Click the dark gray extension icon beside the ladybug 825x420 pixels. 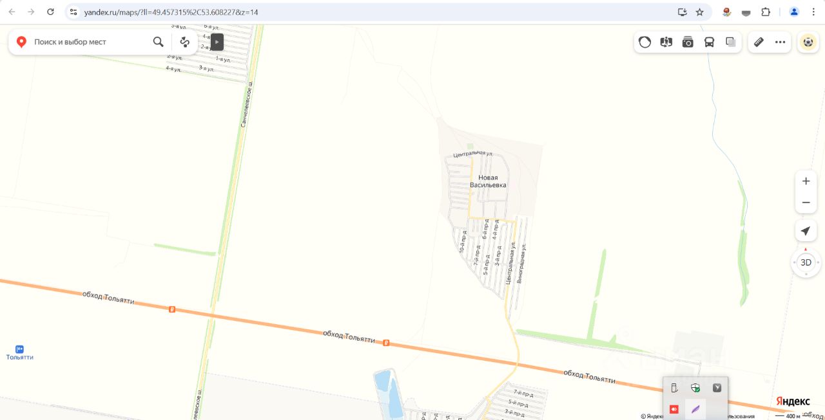746,12
